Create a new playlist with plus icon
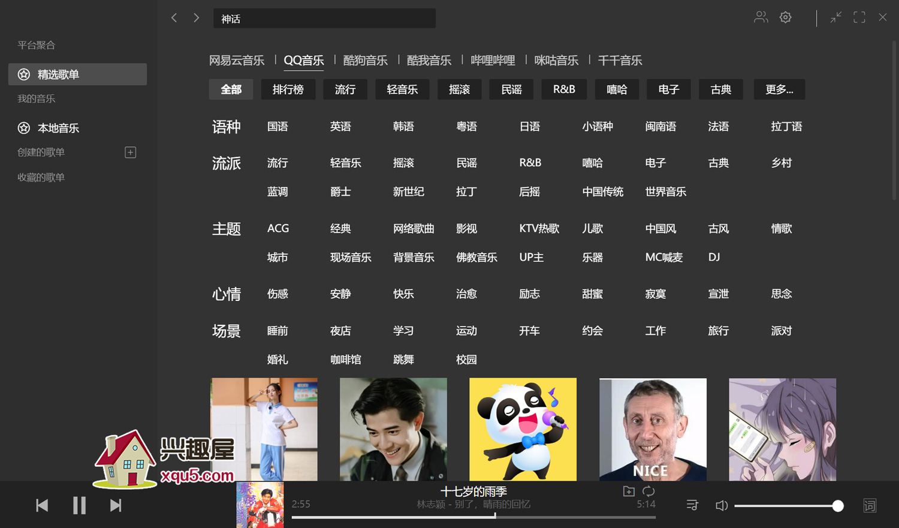 click(x=130, y=152)
